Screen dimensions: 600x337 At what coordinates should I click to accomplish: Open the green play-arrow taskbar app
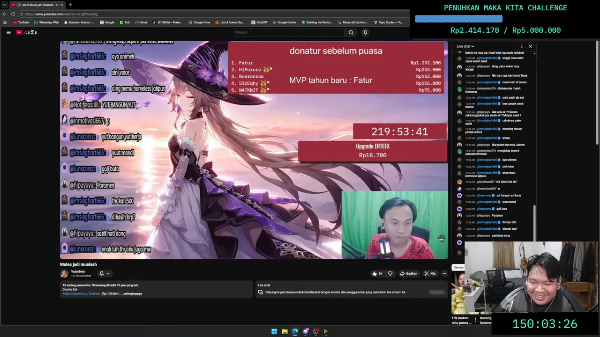(326, 331)
